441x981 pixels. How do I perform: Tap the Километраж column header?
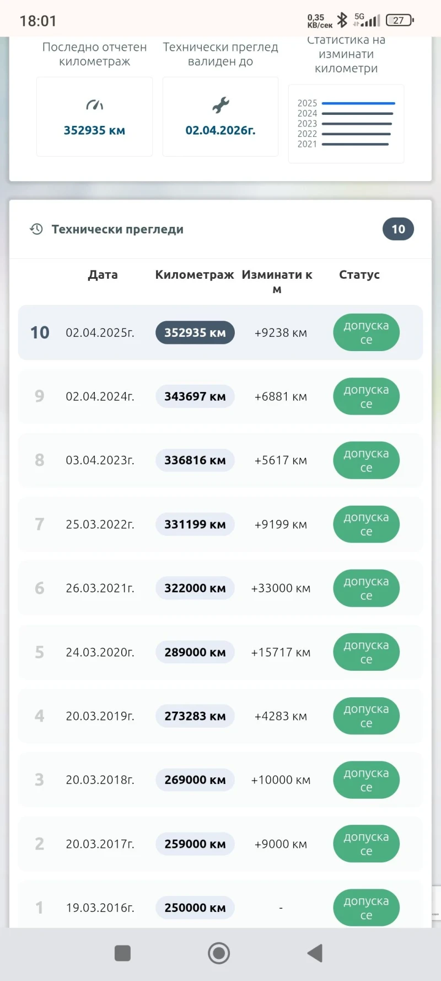[194, 275]
